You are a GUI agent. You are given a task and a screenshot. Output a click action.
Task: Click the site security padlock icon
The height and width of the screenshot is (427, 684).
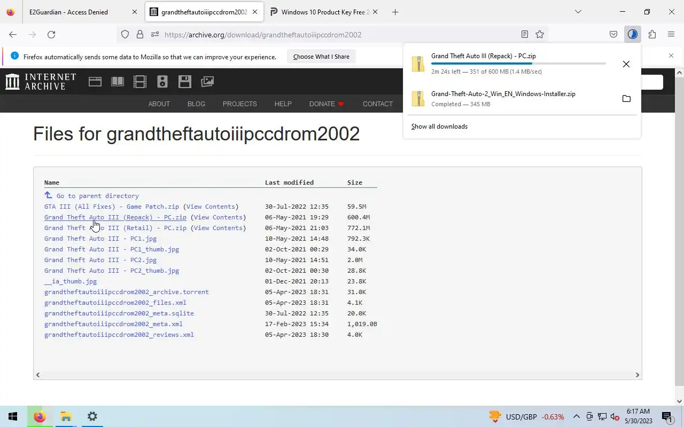(140, 35)
